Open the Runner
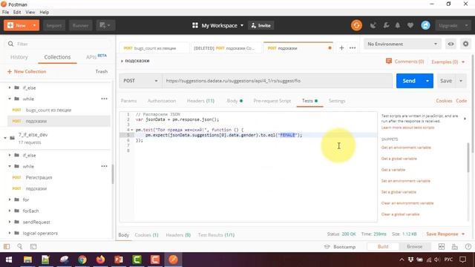The height and width of the screenshot is (267, 475). [x=80, y=25]
